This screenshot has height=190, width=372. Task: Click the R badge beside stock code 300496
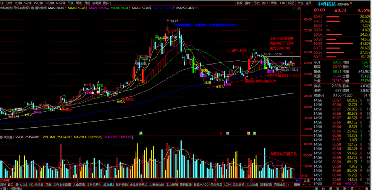(350, 3)
